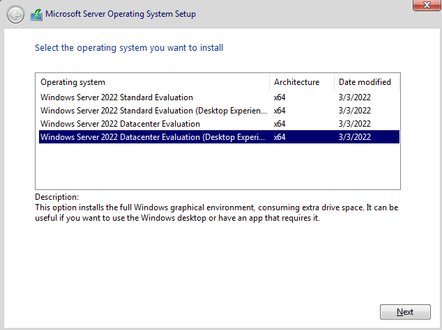This screenshot has width=442, height=330.
Task: Click x64 in the highlighted Datacenter Desktop row
Action: (x=280, y=137)
